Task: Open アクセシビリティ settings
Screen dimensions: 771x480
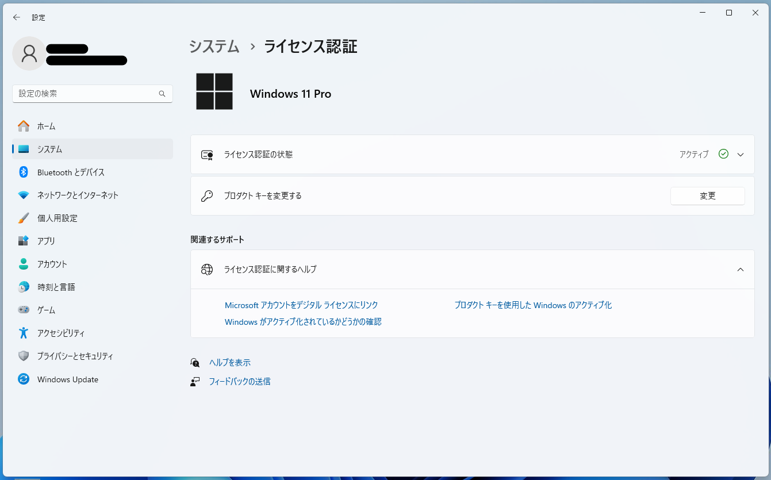Action: click(93, 333)
